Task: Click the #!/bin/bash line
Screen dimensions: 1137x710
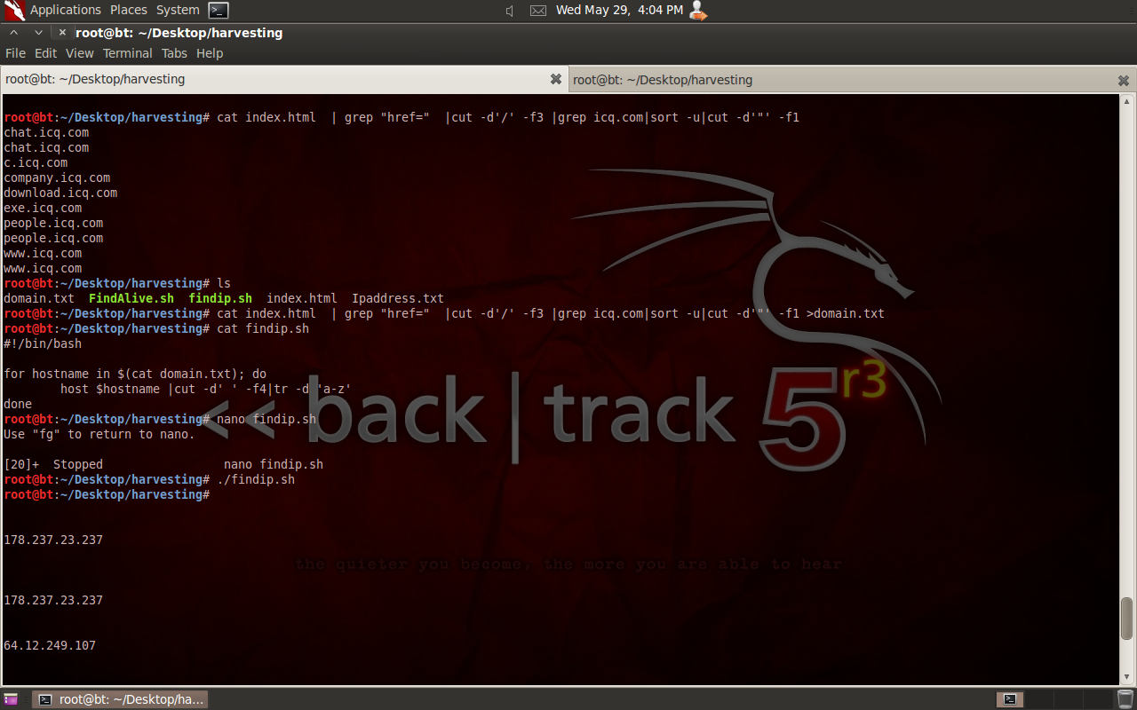Action: pyautogui.click(x=43, y=343)
